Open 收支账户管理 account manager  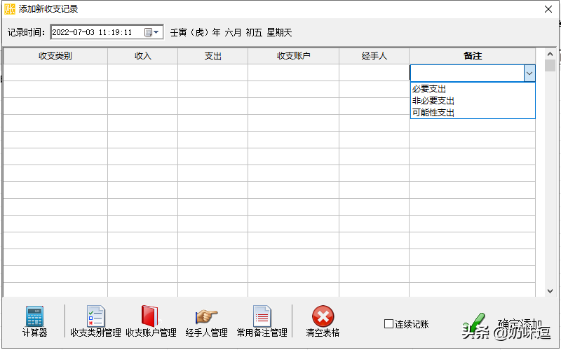click(x=151, y=321)
